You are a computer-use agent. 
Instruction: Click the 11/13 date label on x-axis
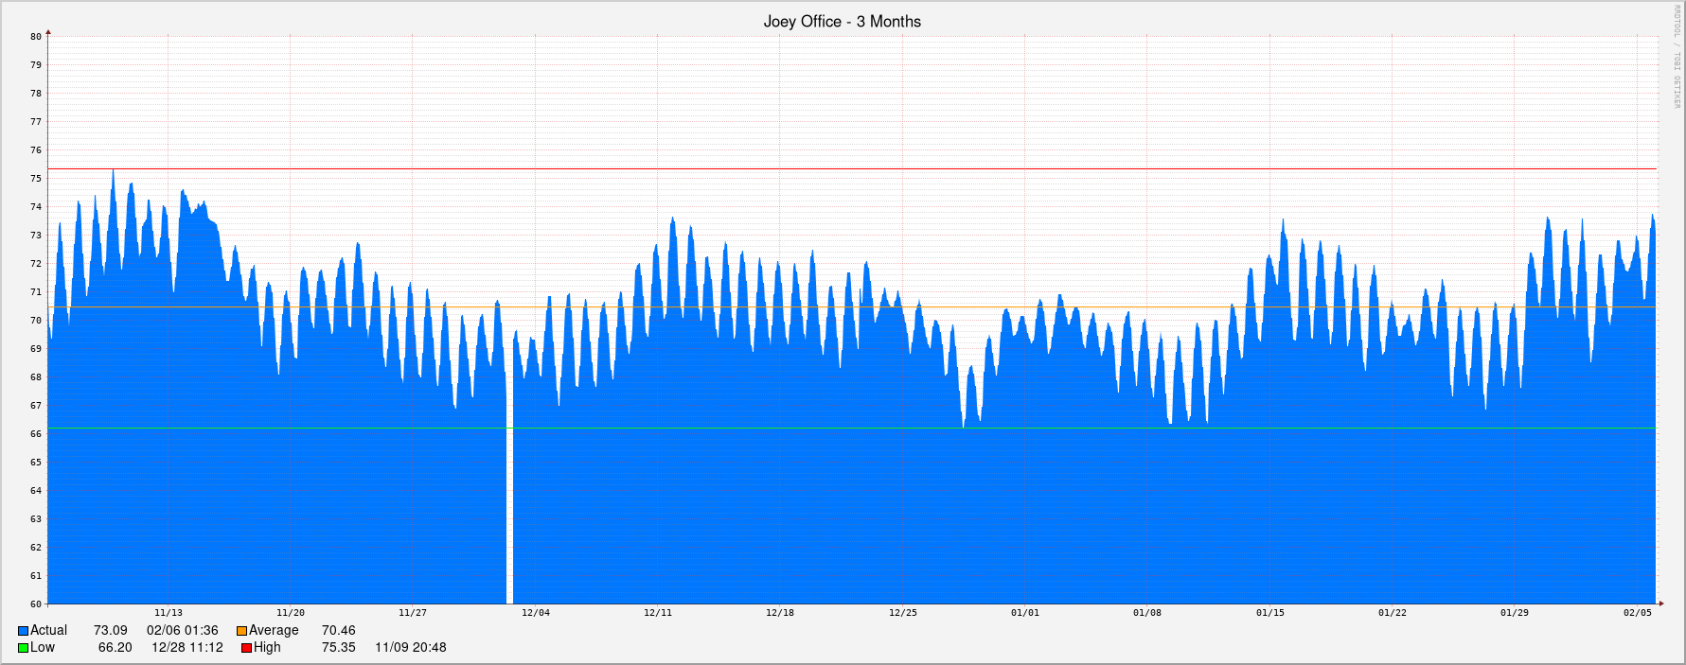169,613
